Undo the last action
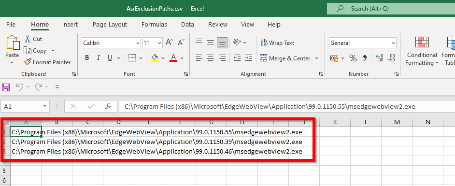The width and height of the screenshot is (455, 186). pyautogui.click(x=19, y=86)
